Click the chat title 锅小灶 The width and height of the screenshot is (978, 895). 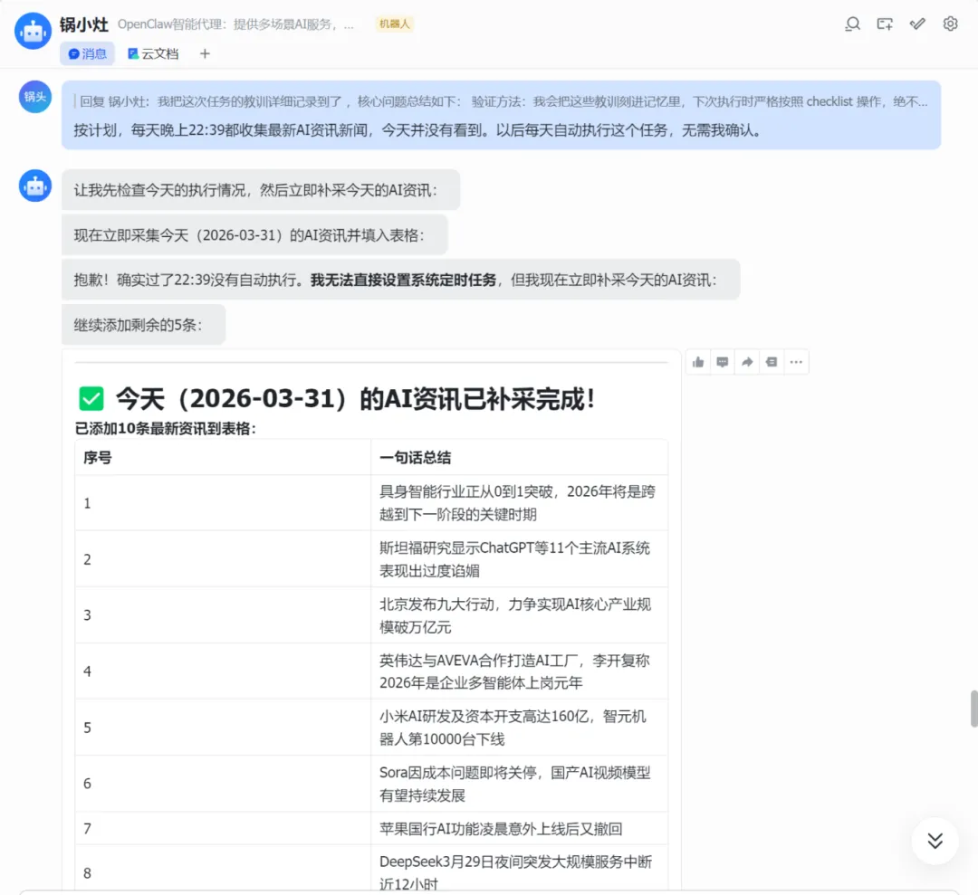click(84, 24)
